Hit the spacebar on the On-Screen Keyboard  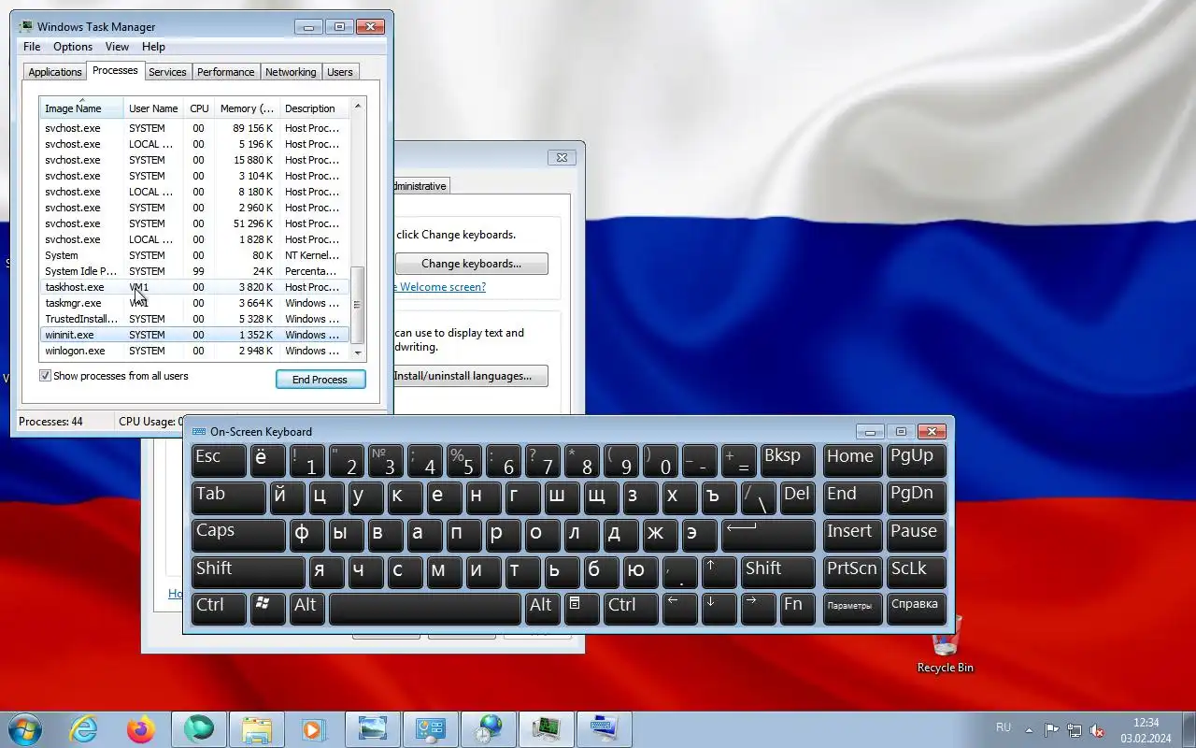[425, 609]
